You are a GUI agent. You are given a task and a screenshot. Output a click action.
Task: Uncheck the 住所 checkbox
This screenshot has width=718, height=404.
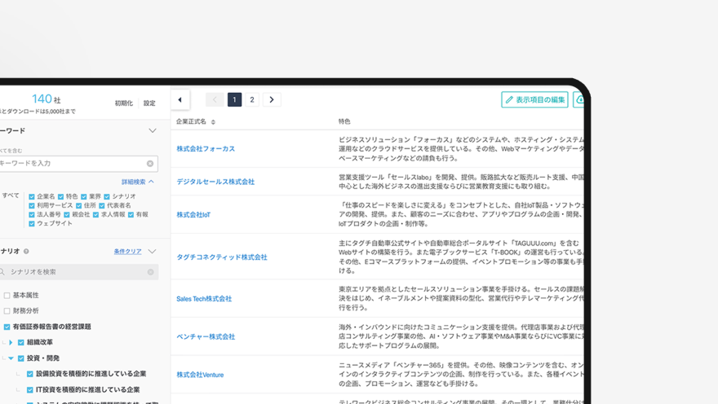(x=79, y=205)
